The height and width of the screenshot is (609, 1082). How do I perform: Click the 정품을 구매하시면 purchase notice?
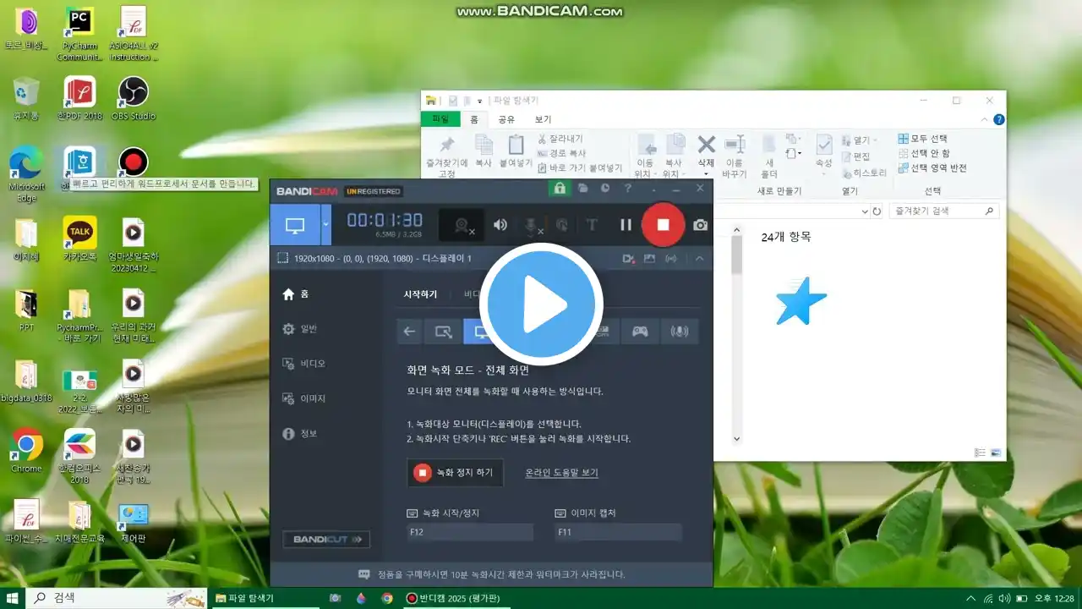pyautogui.click(x=492, y=574)
